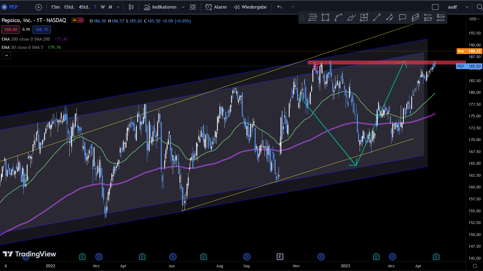Undo the last chart action
The width and height of the screenshot is (483, 271).
pyautogui.click(x=280, y=7)
